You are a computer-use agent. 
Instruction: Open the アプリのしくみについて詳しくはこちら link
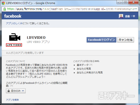pyautogui.click(x=28, y=23)
